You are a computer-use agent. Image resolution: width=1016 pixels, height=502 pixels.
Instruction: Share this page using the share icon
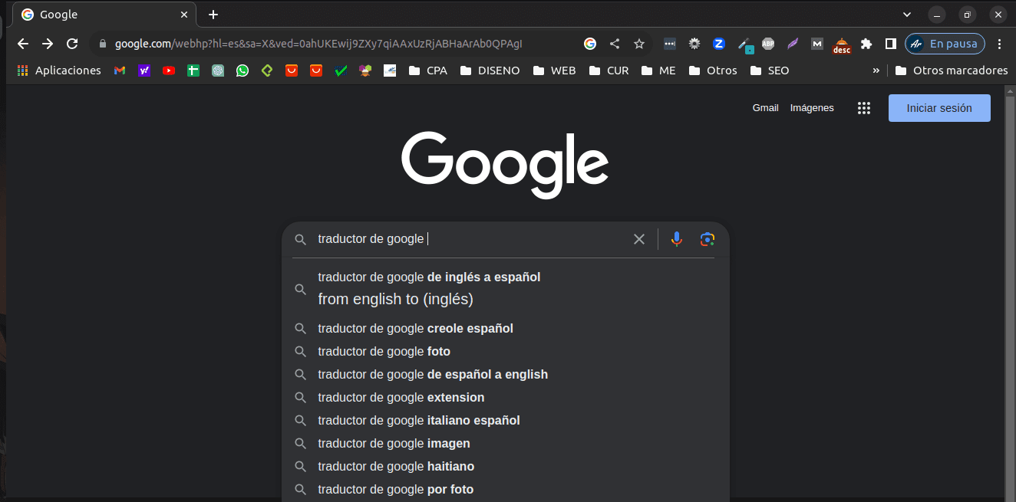(615, 44)
